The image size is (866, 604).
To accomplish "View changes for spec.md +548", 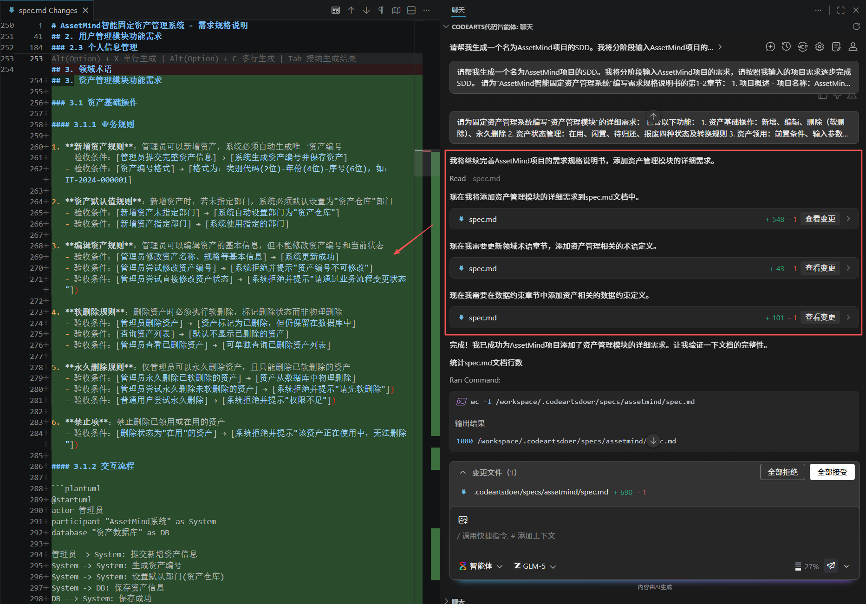I will click(x=820, y=219).
